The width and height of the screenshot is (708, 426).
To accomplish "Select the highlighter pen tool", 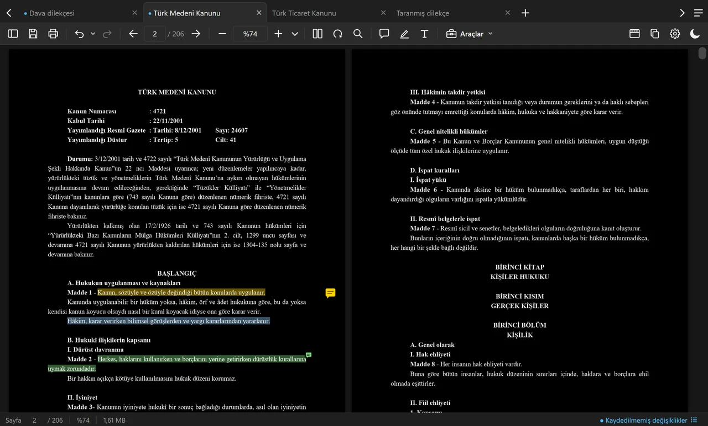I will 404,34.
